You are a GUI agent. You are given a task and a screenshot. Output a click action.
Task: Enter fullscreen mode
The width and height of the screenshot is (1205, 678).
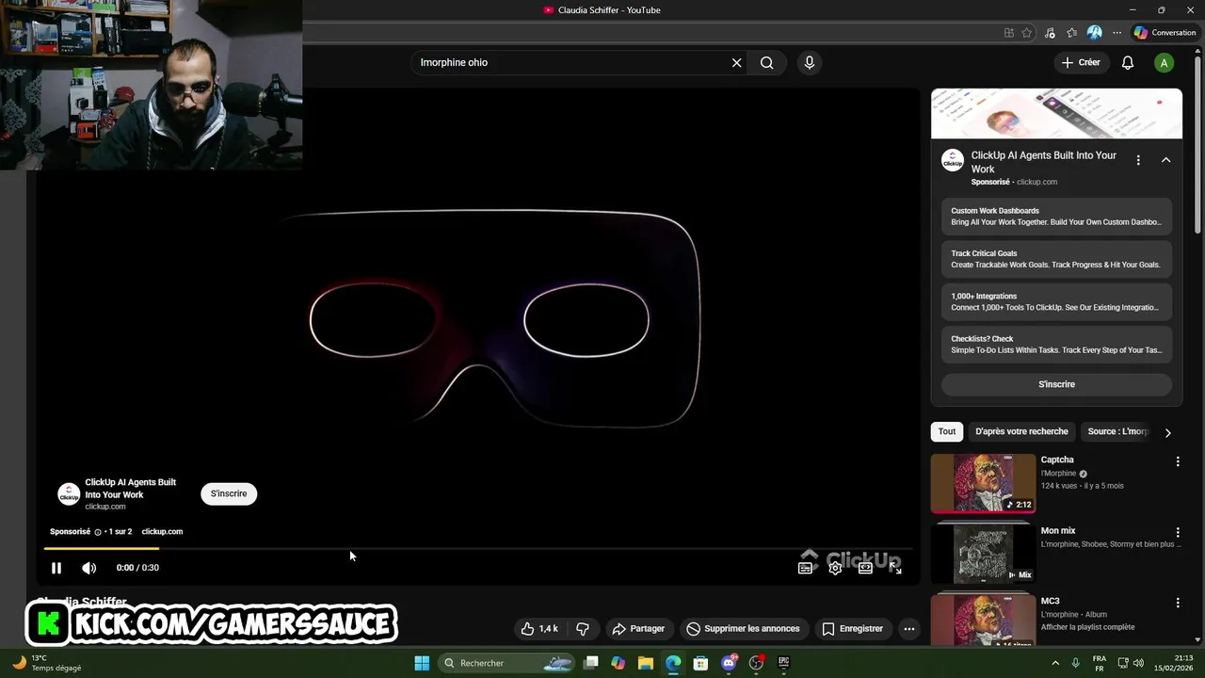(895, 568)
